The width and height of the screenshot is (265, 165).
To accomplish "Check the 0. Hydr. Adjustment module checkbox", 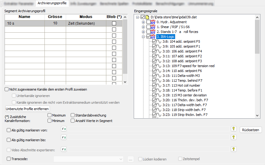I will pyautogui.click(x=148, y=22).
